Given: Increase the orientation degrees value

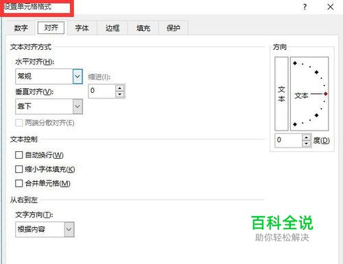Looking at the screenshot, I should pos(306,137).
